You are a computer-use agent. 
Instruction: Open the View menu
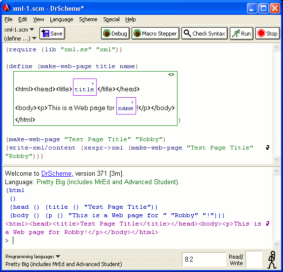click(38, 19)
